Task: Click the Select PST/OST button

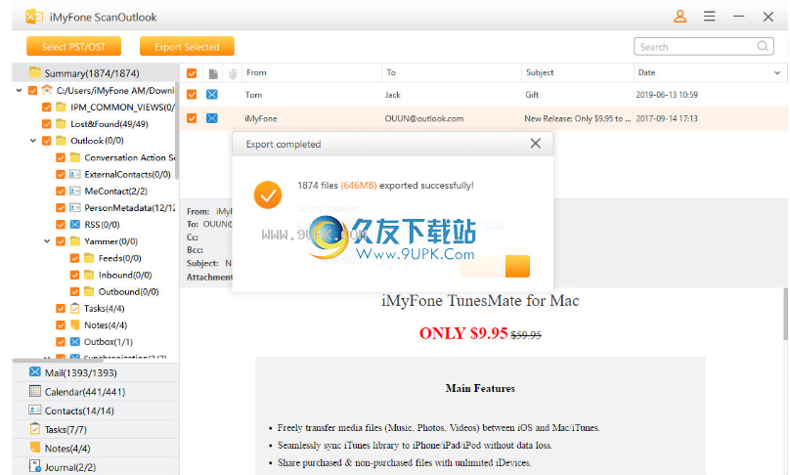Action: [73, 46]
